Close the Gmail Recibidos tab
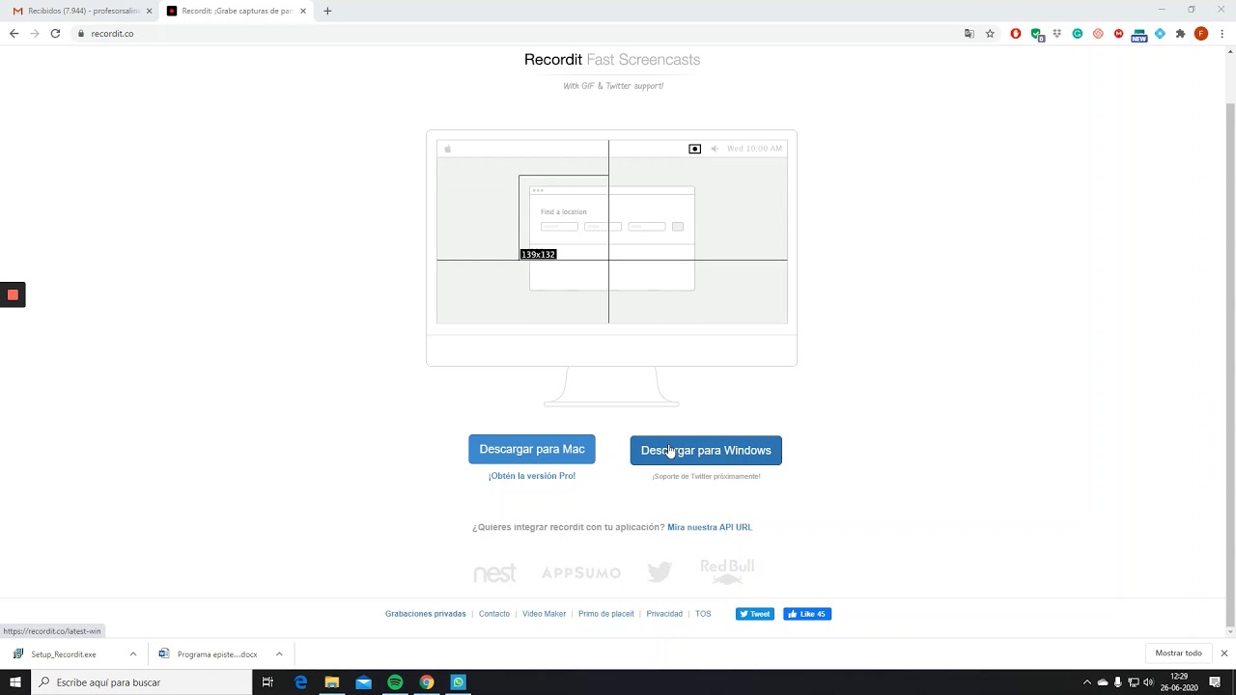The height and width of the screenshot is (695, 1236). click(149, 11)
